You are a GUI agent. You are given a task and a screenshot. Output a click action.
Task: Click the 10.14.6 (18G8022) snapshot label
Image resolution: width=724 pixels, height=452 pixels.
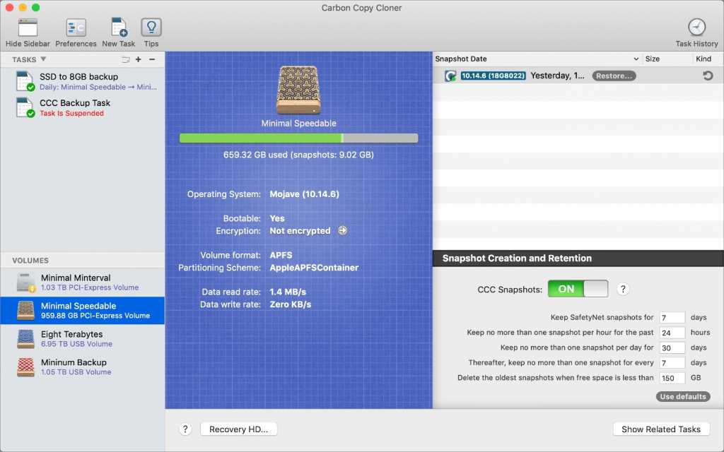[x=493, y=76]
